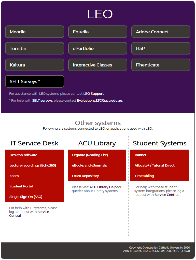Open Allocate+ / Tutorial Direct
This screenshot has width=196, height=260.
(x=155, y=166)
